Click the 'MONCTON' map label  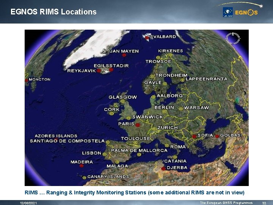coord(39,79)
